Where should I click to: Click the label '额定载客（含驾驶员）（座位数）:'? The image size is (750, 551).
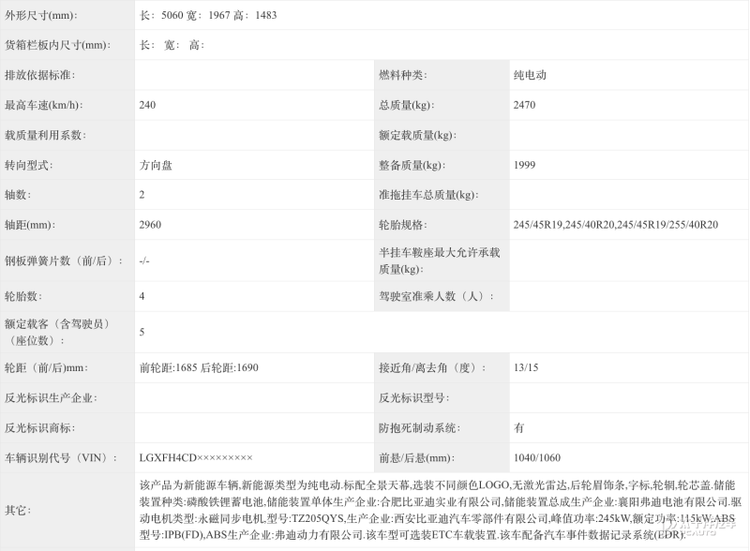[58, 333]
